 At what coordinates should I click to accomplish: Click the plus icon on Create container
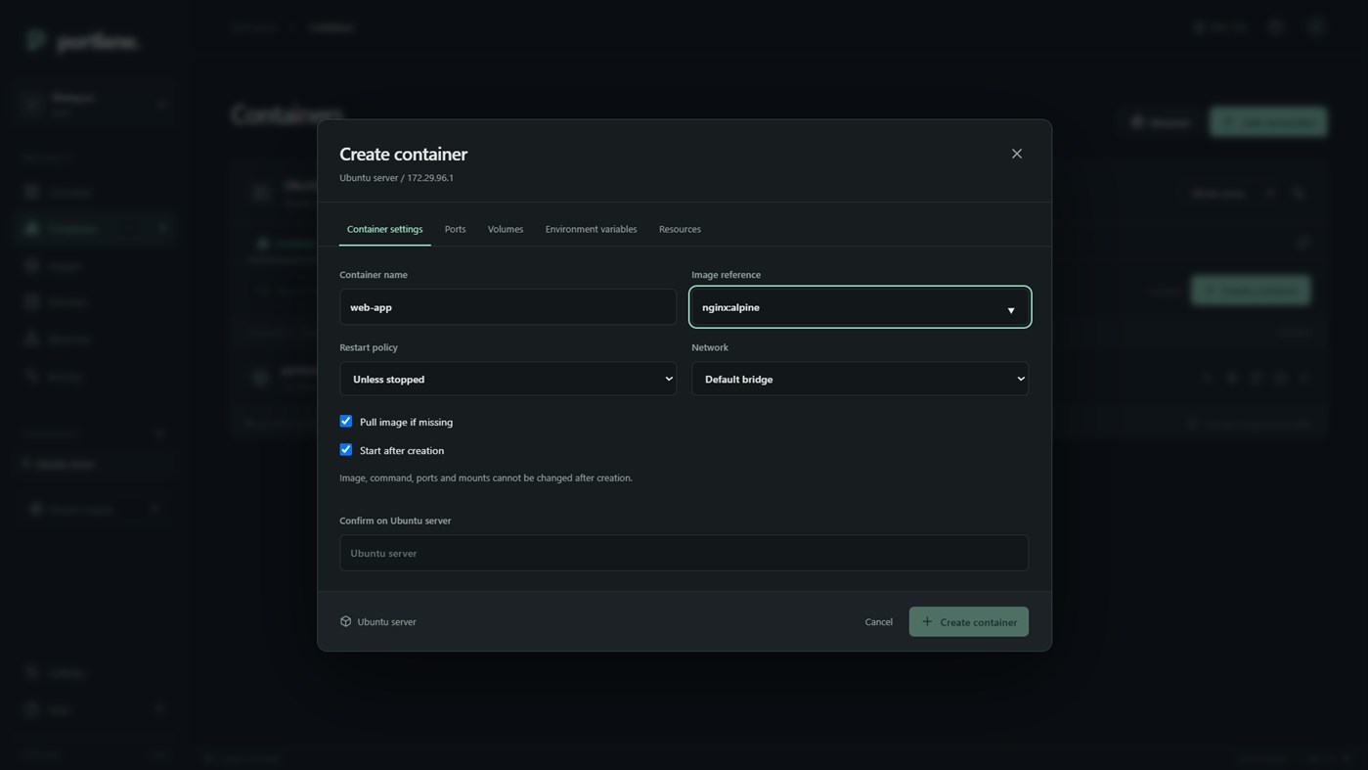coord(927,621)
